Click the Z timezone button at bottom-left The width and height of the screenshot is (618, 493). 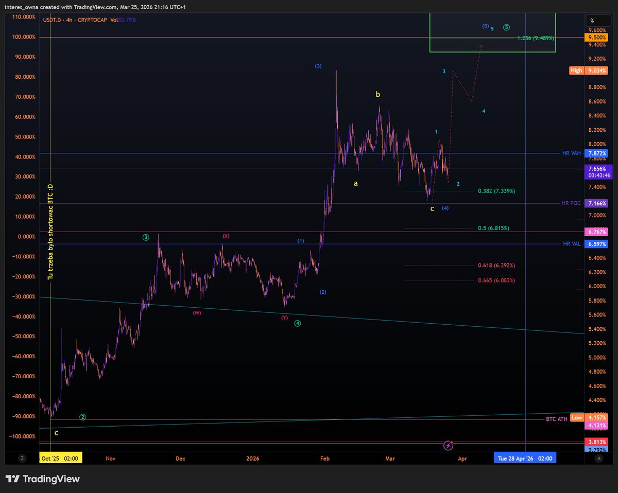[22, 458]
